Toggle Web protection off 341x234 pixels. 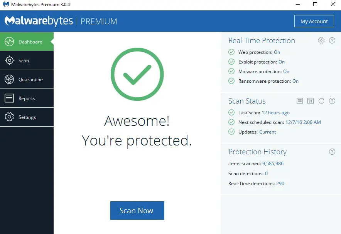pyautogui.click(x=277, y=52)
